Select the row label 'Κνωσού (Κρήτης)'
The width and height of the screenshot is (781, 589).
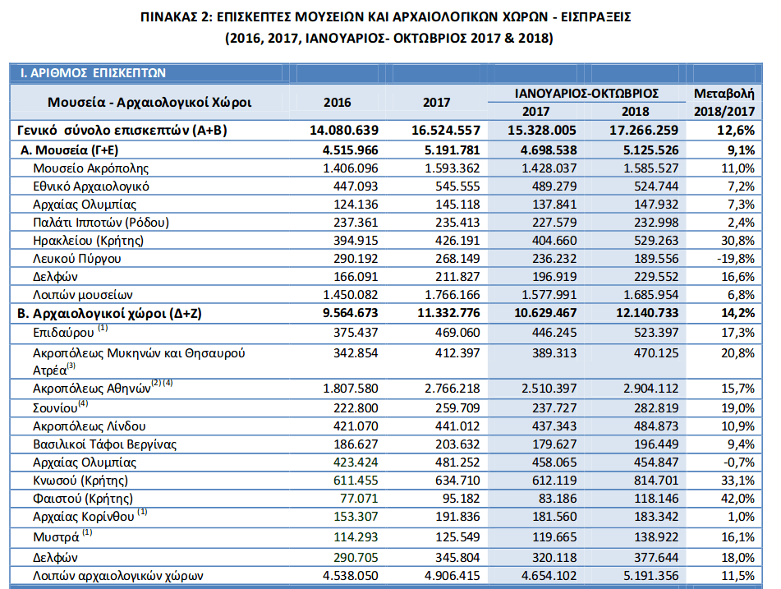(80, 481)
